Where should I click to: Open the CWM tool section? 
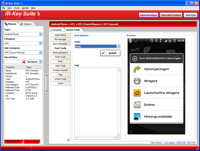click(60, 83)
